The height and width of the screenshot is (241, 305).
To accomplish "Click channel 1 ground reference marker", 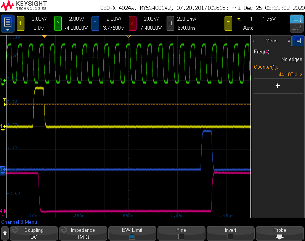I will point(3,127).
